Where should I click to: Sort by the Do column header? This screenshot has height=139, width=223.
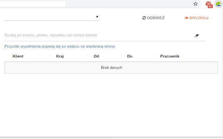click(130, 56)
